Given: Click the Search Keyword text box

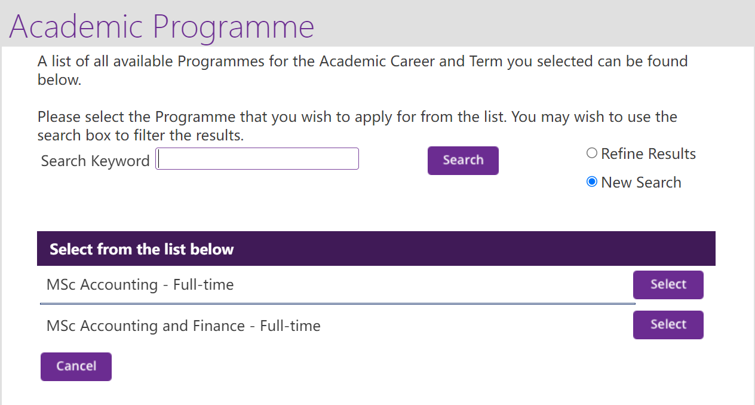Looking at the screenshot, I should pos(257,159).
